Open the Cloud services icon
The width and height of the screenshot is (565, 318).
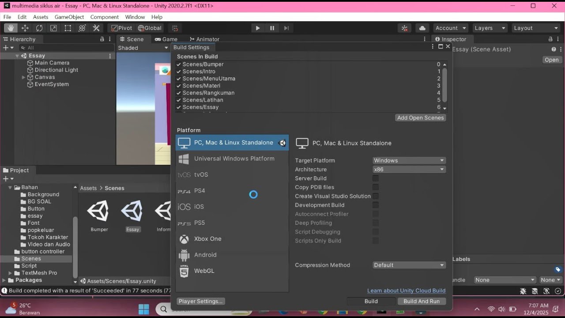click(x=422, y=28)
